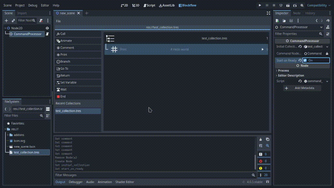Reset the Initial Collection property
The image size is (334, 188).
click(x=300, y=47)
